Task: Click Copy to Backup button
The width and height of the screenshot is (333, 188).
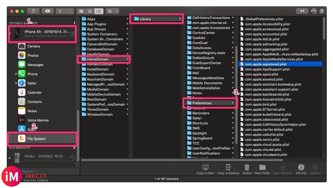Action: [228, 169]
